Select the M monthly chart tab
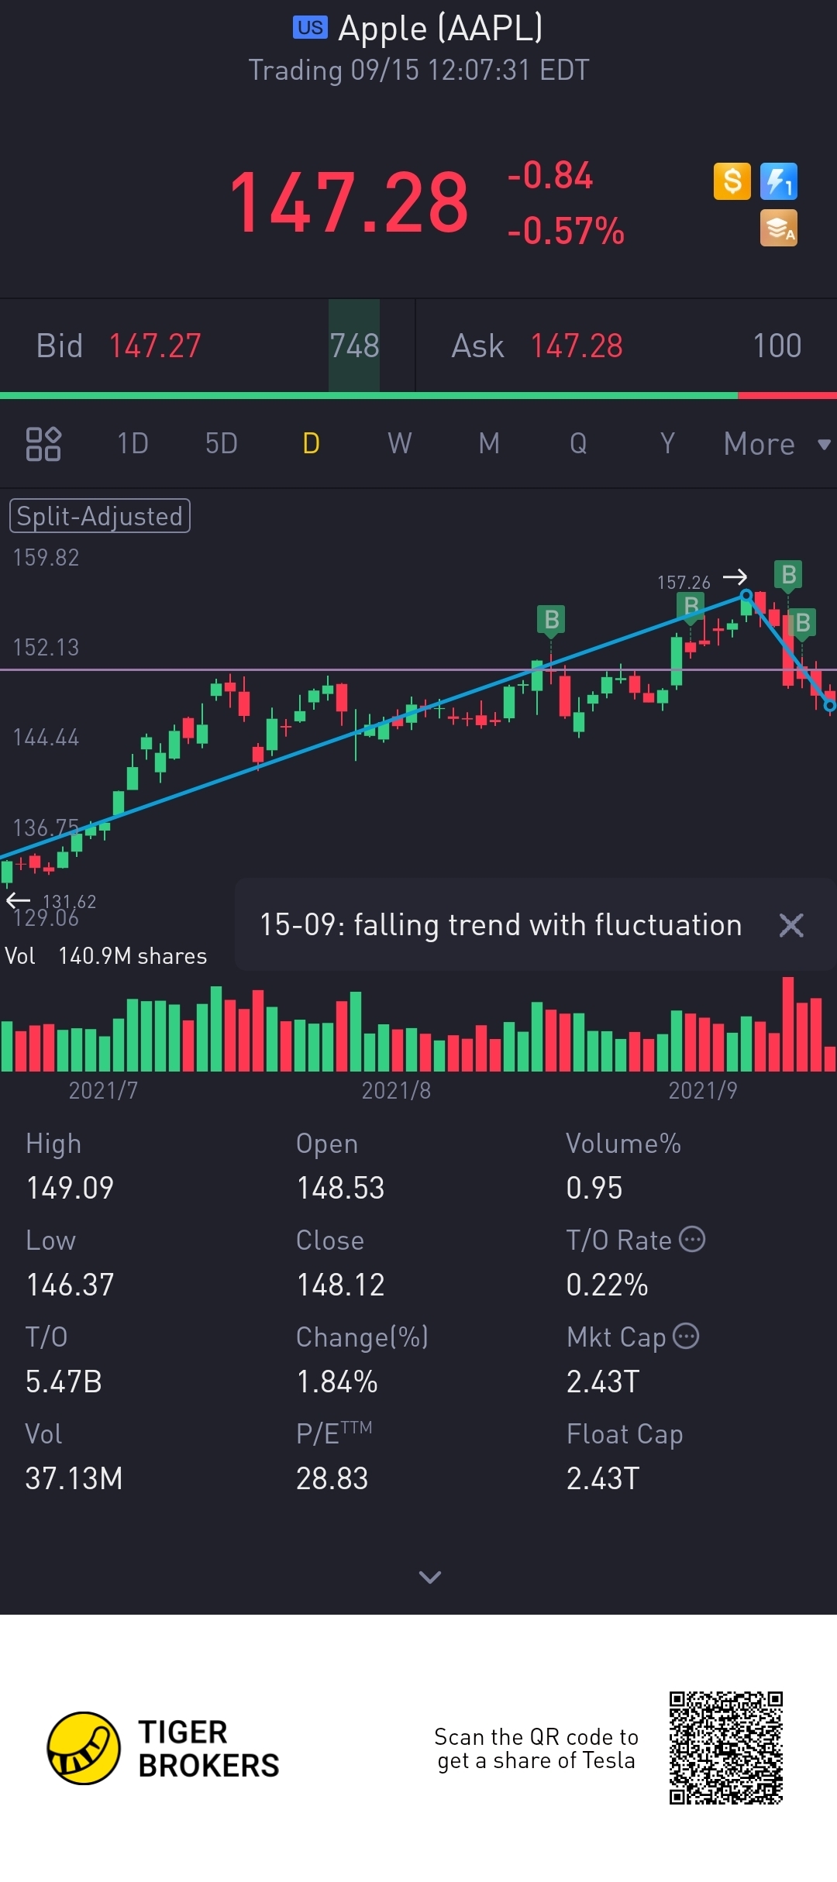 pyautogui.click(x=489, y=444)
